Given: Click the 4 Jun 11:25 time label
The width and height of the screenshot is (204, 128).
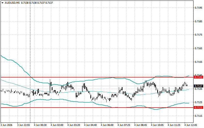Looking at the screenshot, I should point(174,125).
